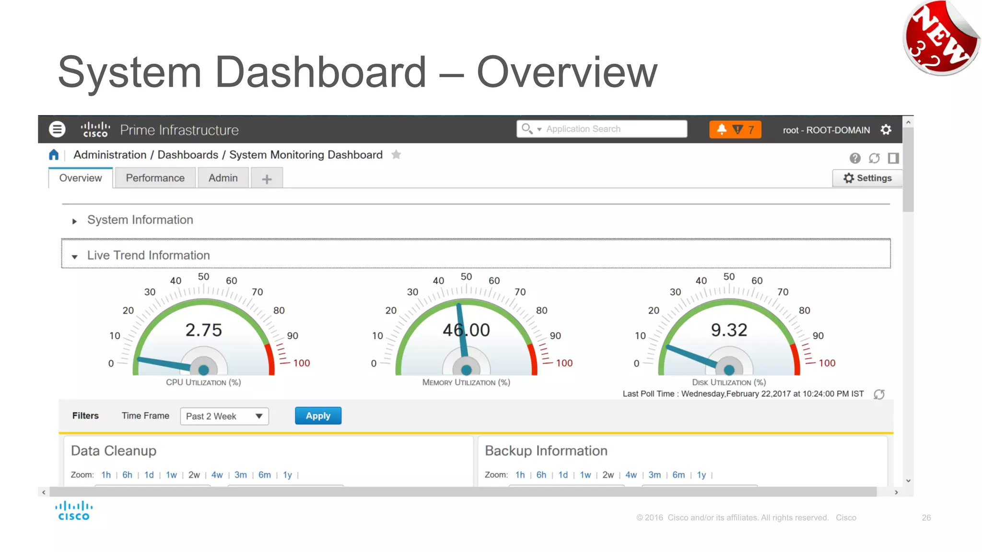The height and width of the screenshot is (552, 982).
Task: Switch to the Admin tab
Action: [x=223, y=178]
